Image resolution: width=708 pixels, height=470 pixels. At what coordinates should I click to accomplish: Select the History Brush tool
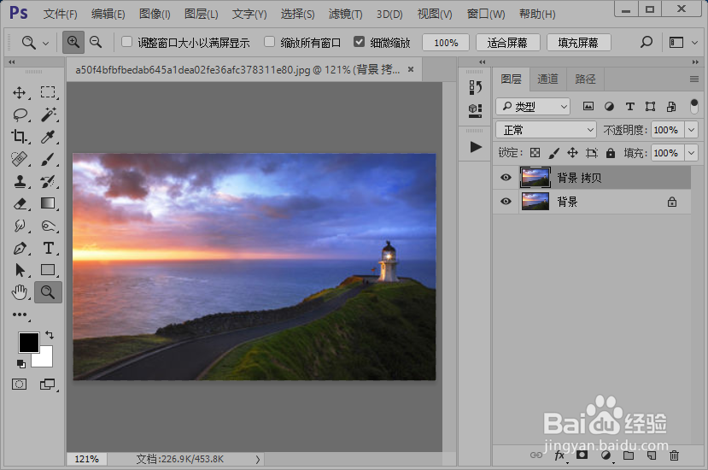coord(48,181)
